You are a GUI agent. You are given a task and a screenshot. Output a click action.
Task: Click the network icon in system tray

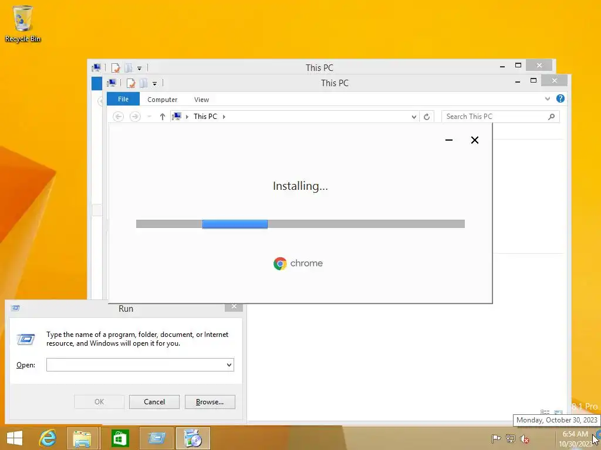[510, 438]
